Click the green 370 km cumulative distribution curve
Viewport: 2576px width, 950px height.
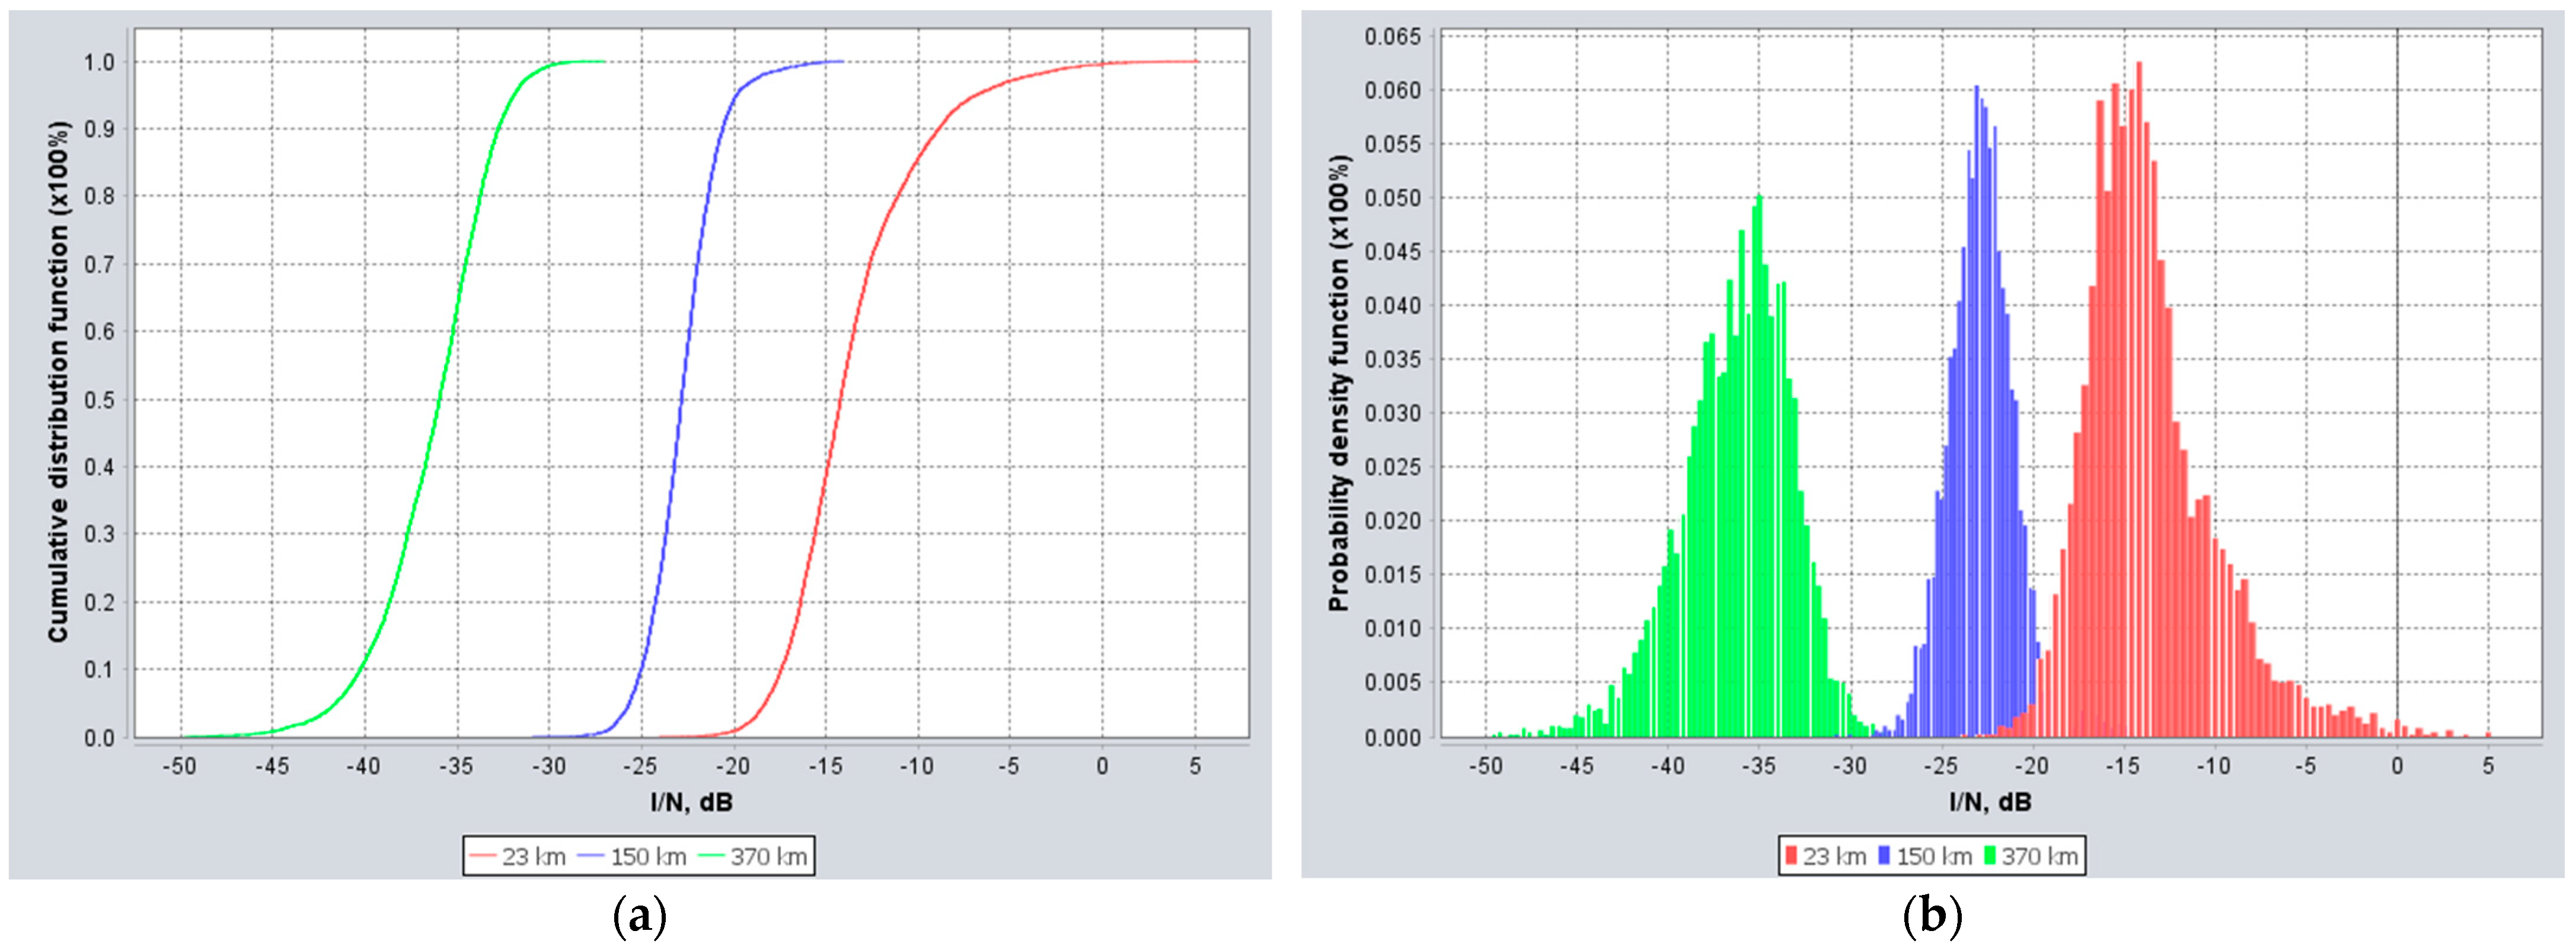(440, 400)
